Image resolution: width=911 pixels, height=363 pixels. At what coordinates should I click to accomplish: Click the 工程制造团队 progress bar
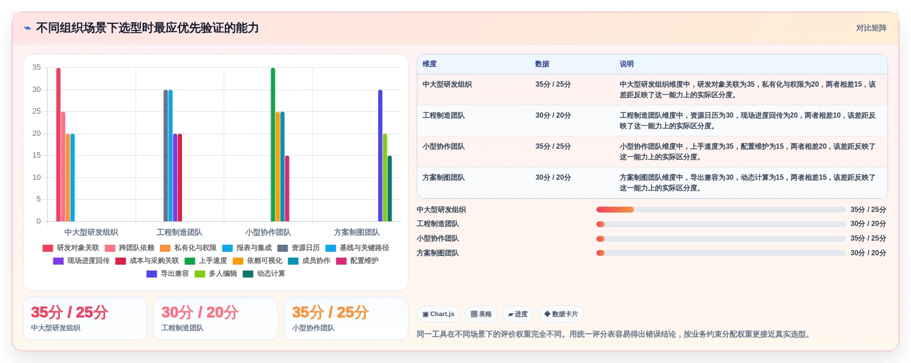point(721,224)
